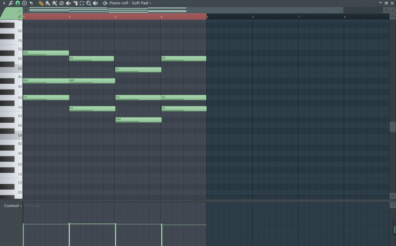The image size is (396, 246).
Task: Select the A#4 note in bar 1
Action: [46, 81]
